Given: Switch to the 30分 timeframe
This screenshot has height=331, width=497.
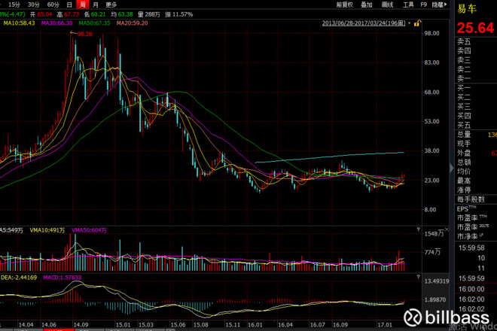Looking at the screenshot, I should pyautogui.click(x=33, y=4).
